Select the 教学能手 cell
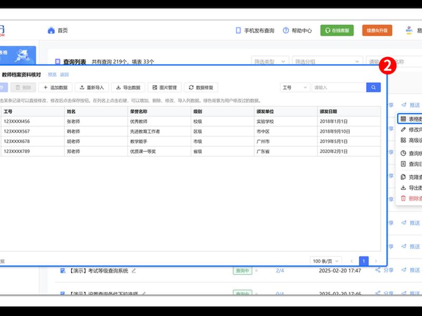422x316 pixels. coord(159,141)
